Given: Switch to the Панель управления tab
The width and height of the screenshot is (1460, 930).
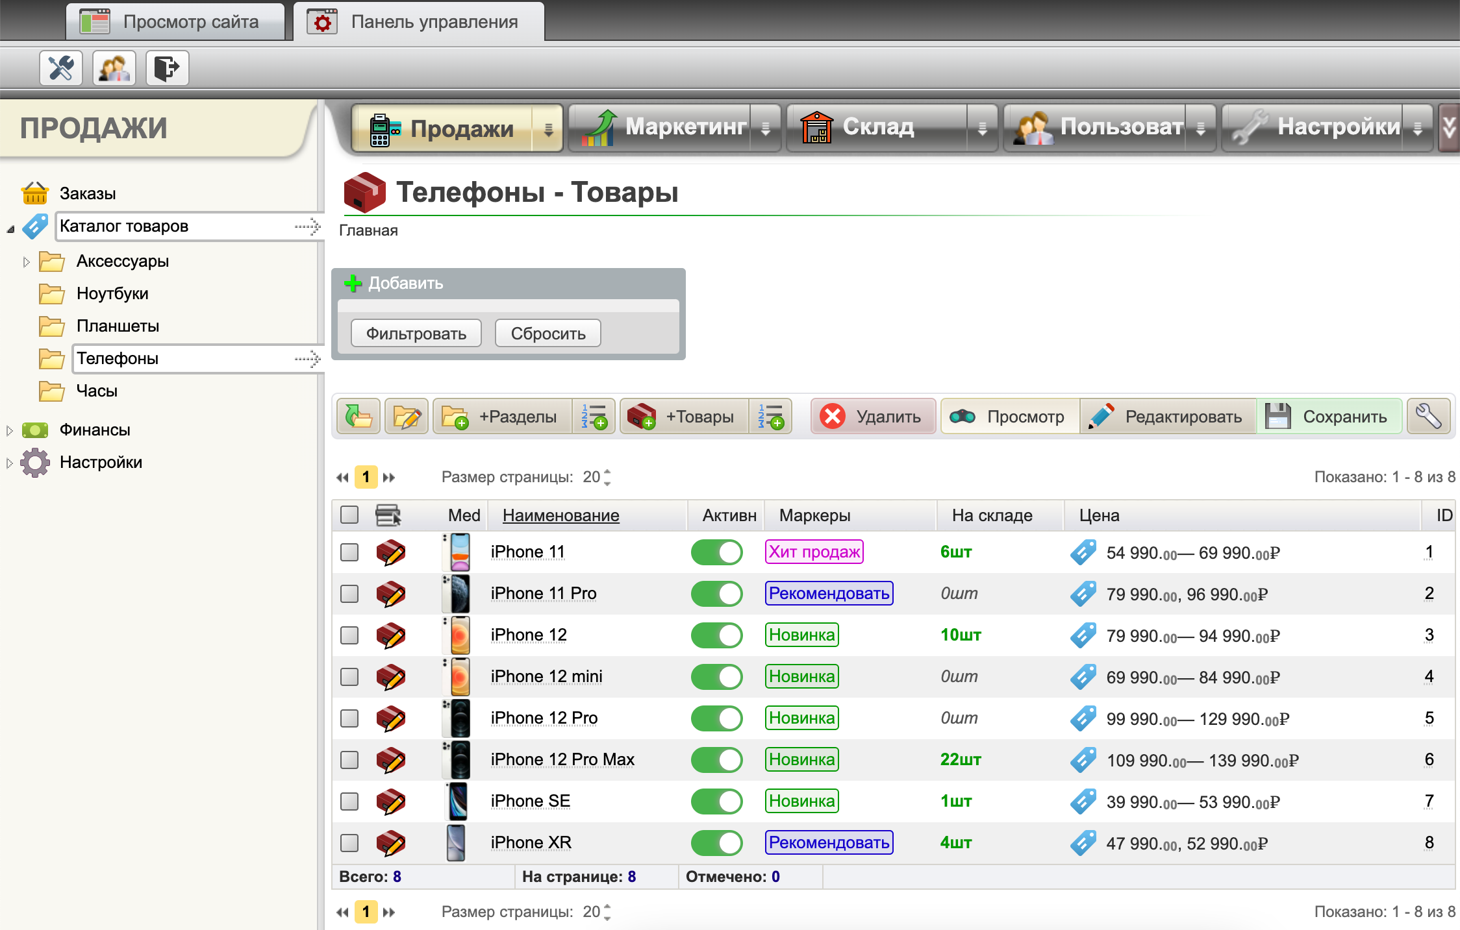Looking at the screenshot, I should [419, 21].
